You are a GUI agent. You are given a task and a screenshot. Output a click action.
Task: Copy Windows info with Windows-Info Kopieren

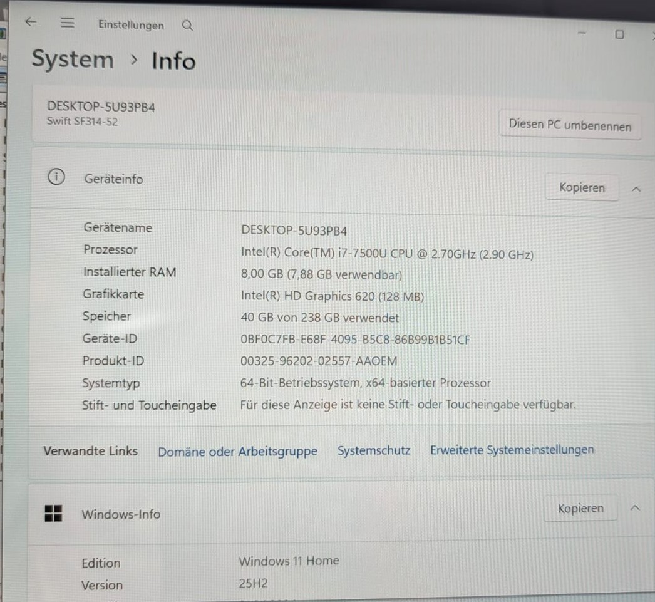pos(580,509)
